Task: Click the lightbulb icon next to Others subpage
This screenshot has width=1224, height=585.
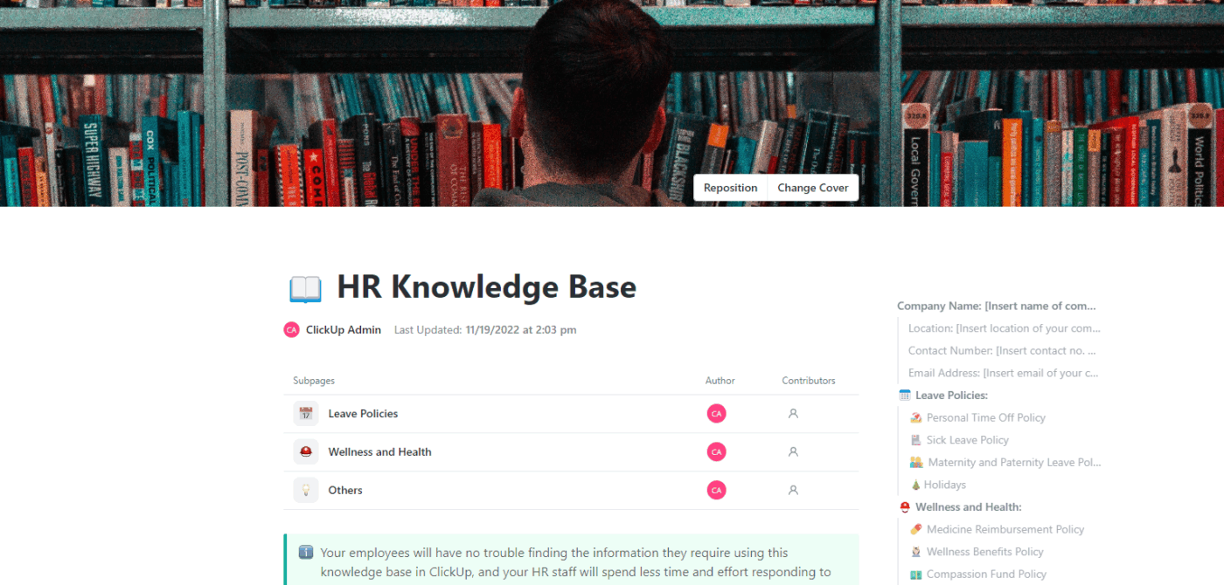Action: click(x=305, y=490)
